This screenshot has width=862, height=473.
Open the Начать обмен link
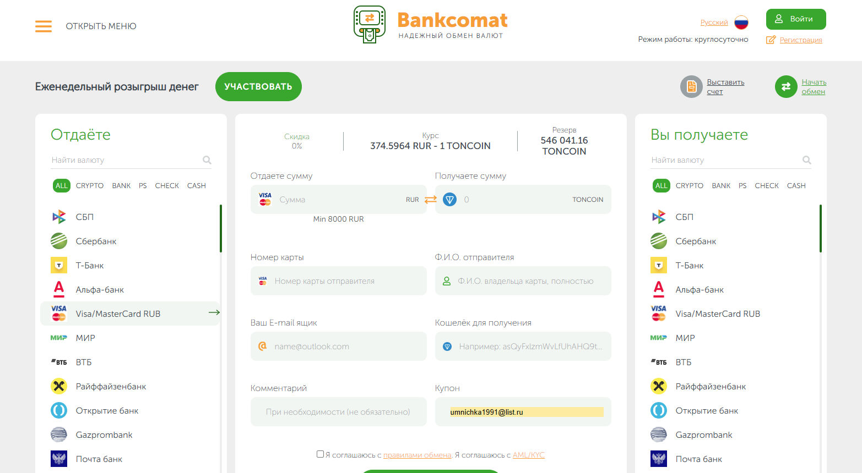click(x=814, y=87)
